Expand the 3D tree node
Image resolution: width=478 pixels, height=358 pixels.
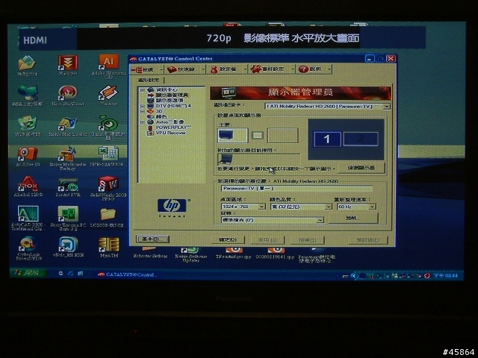click(142, 111)
